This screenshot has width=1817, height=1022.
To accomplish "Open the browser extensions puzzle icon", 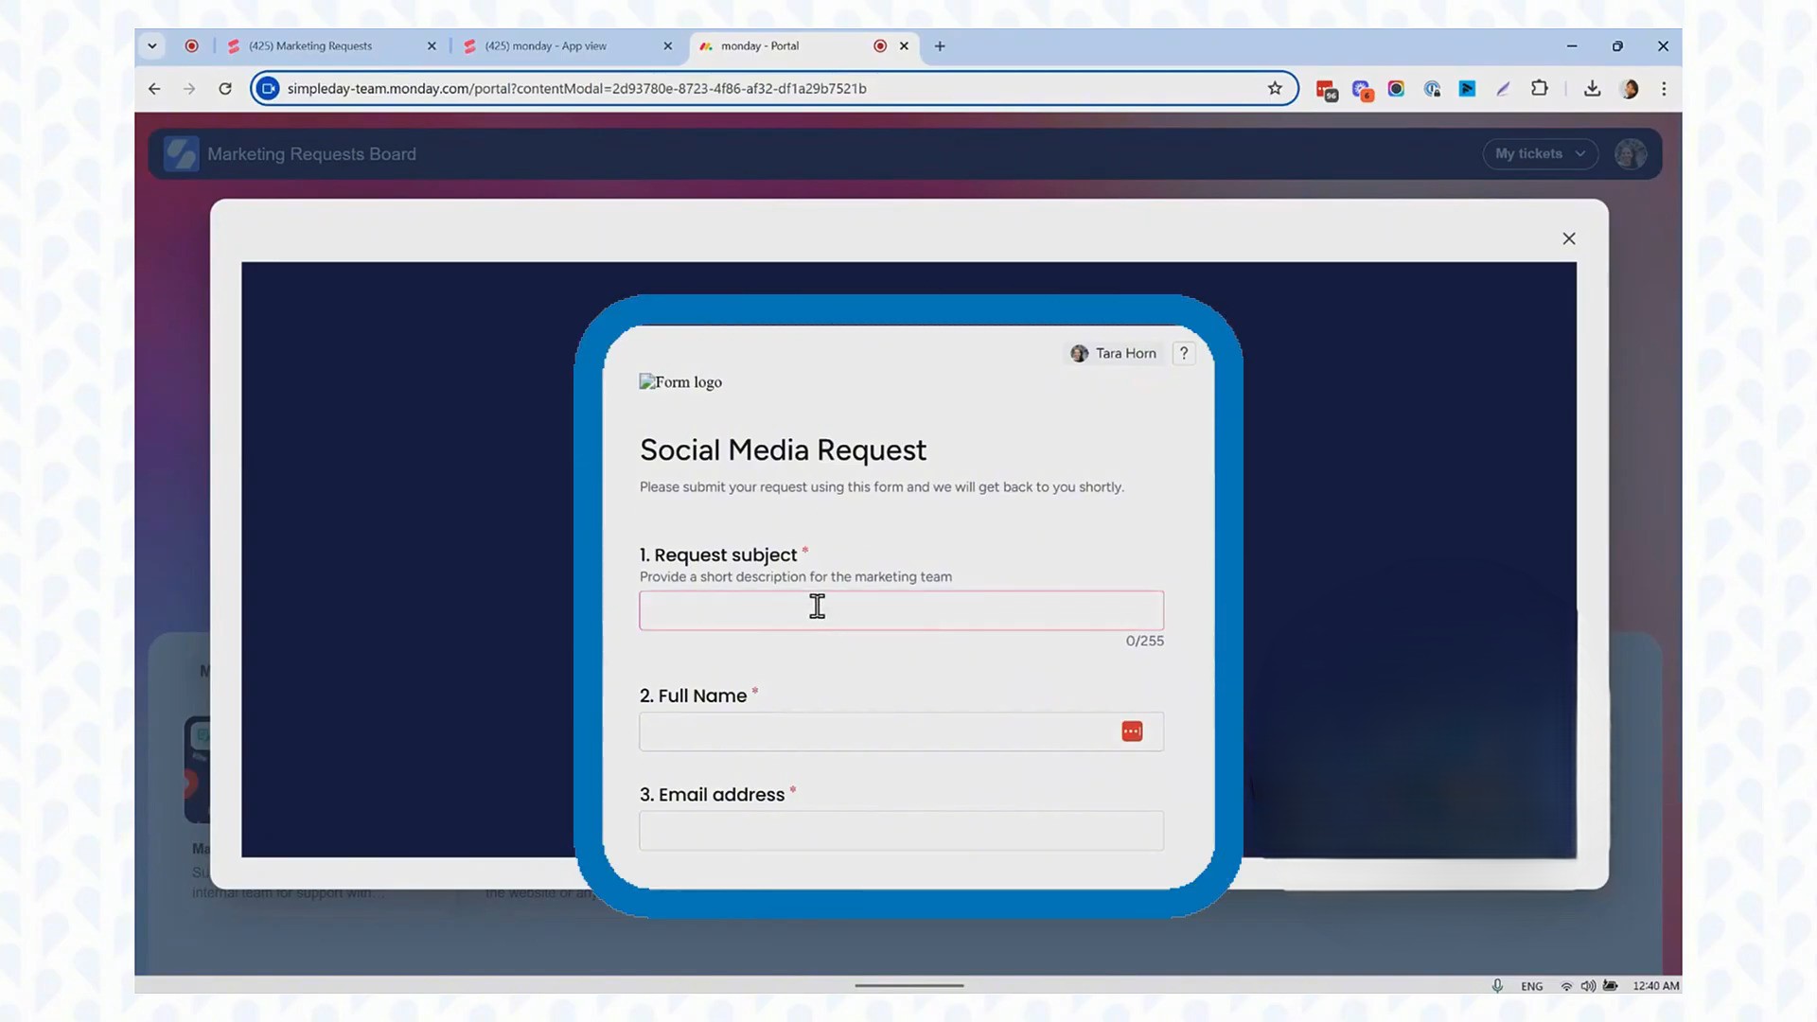I will [1540, 88].
